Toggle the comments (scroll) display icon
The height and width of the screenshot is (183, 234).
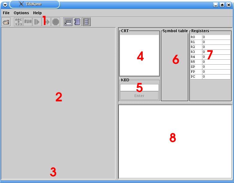tap(77, 22)
